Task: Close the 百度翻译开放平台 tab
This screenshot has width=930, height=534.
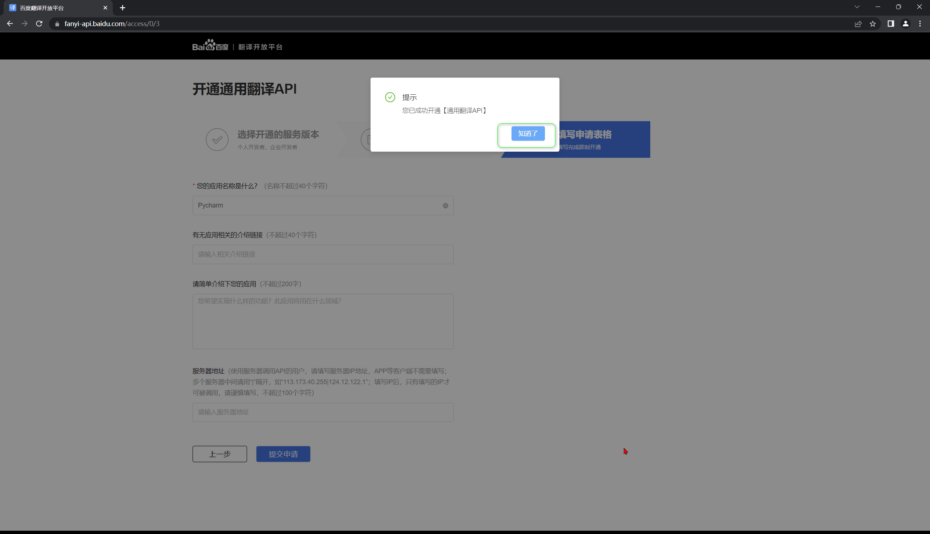Action: pyautogui.click(x=105, y=8)
